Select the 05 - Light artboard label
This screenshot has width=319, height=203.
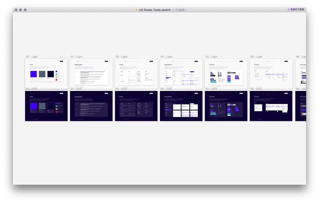[256, 57]
